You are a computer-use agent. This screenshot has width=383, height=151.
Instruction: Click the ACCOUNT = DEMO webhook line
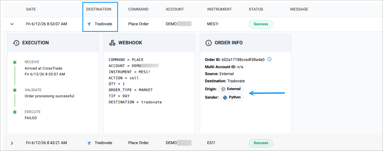[x=134, y=66]
